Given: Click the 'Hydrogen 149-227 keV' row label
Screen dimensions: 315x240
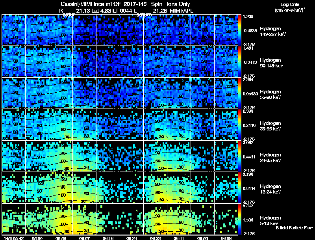Looking at the screenshot, I should coord(272,32).
